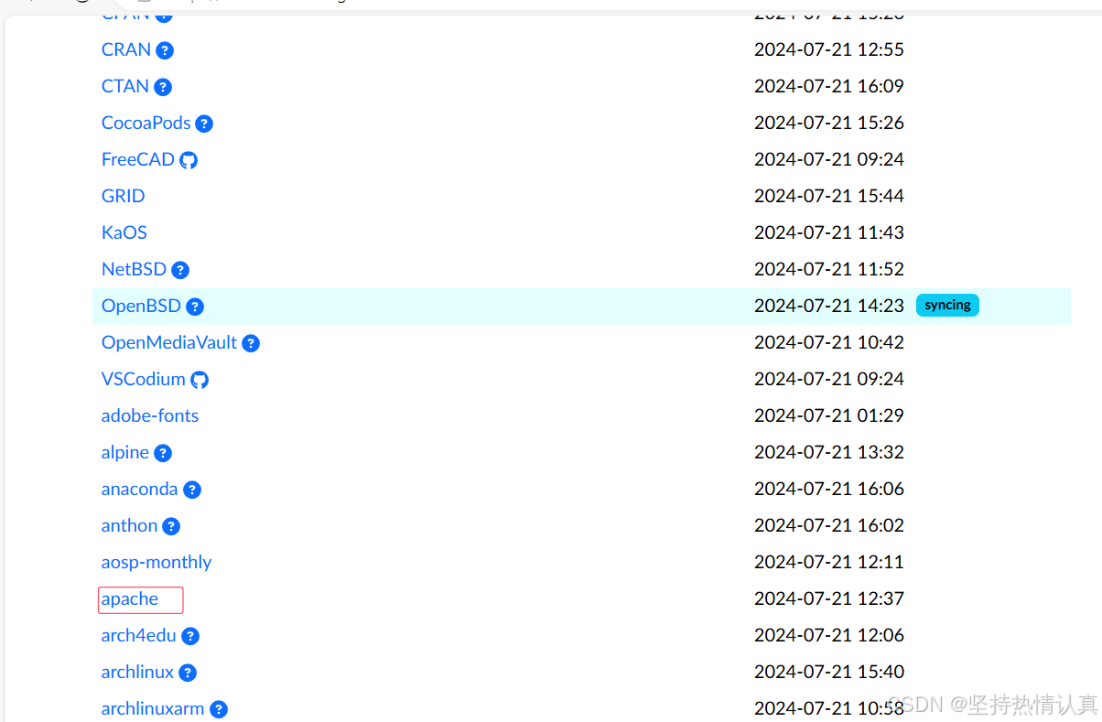Select the timestamp 2024-07-21 10:42
Viewport: 1102px width, 722px height.
(829, 342)
